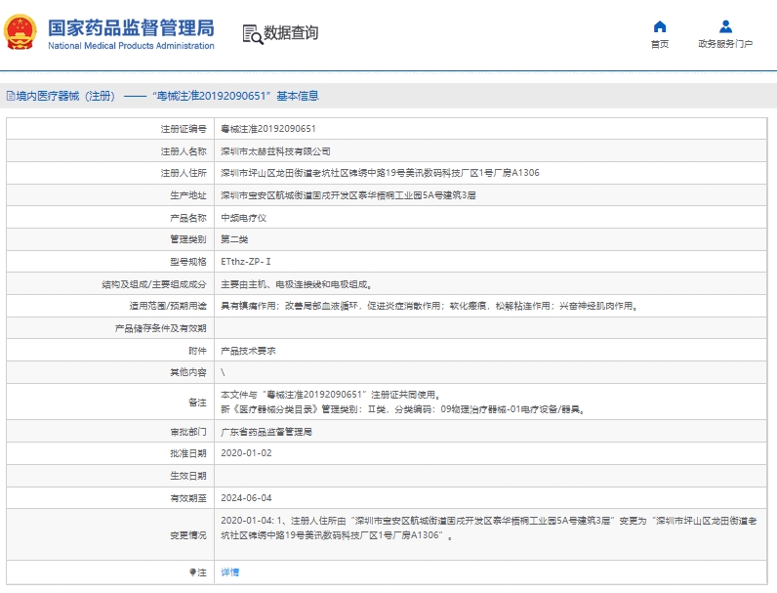Click the 国家药品监督管理局 title

(x=131, y=27)
